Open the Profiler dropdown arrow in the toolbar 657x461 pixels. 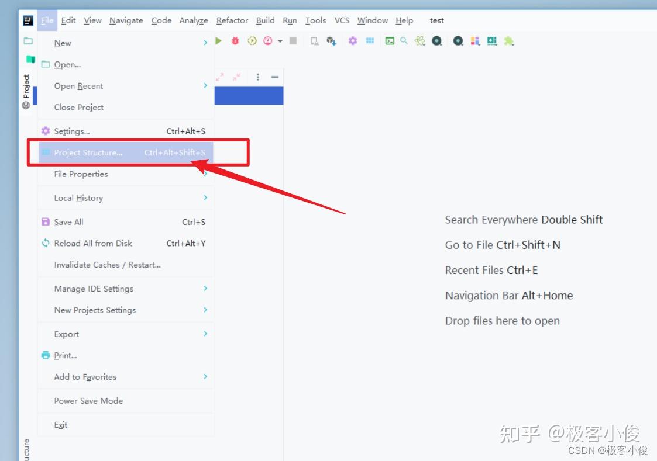(x=280, y=41)
